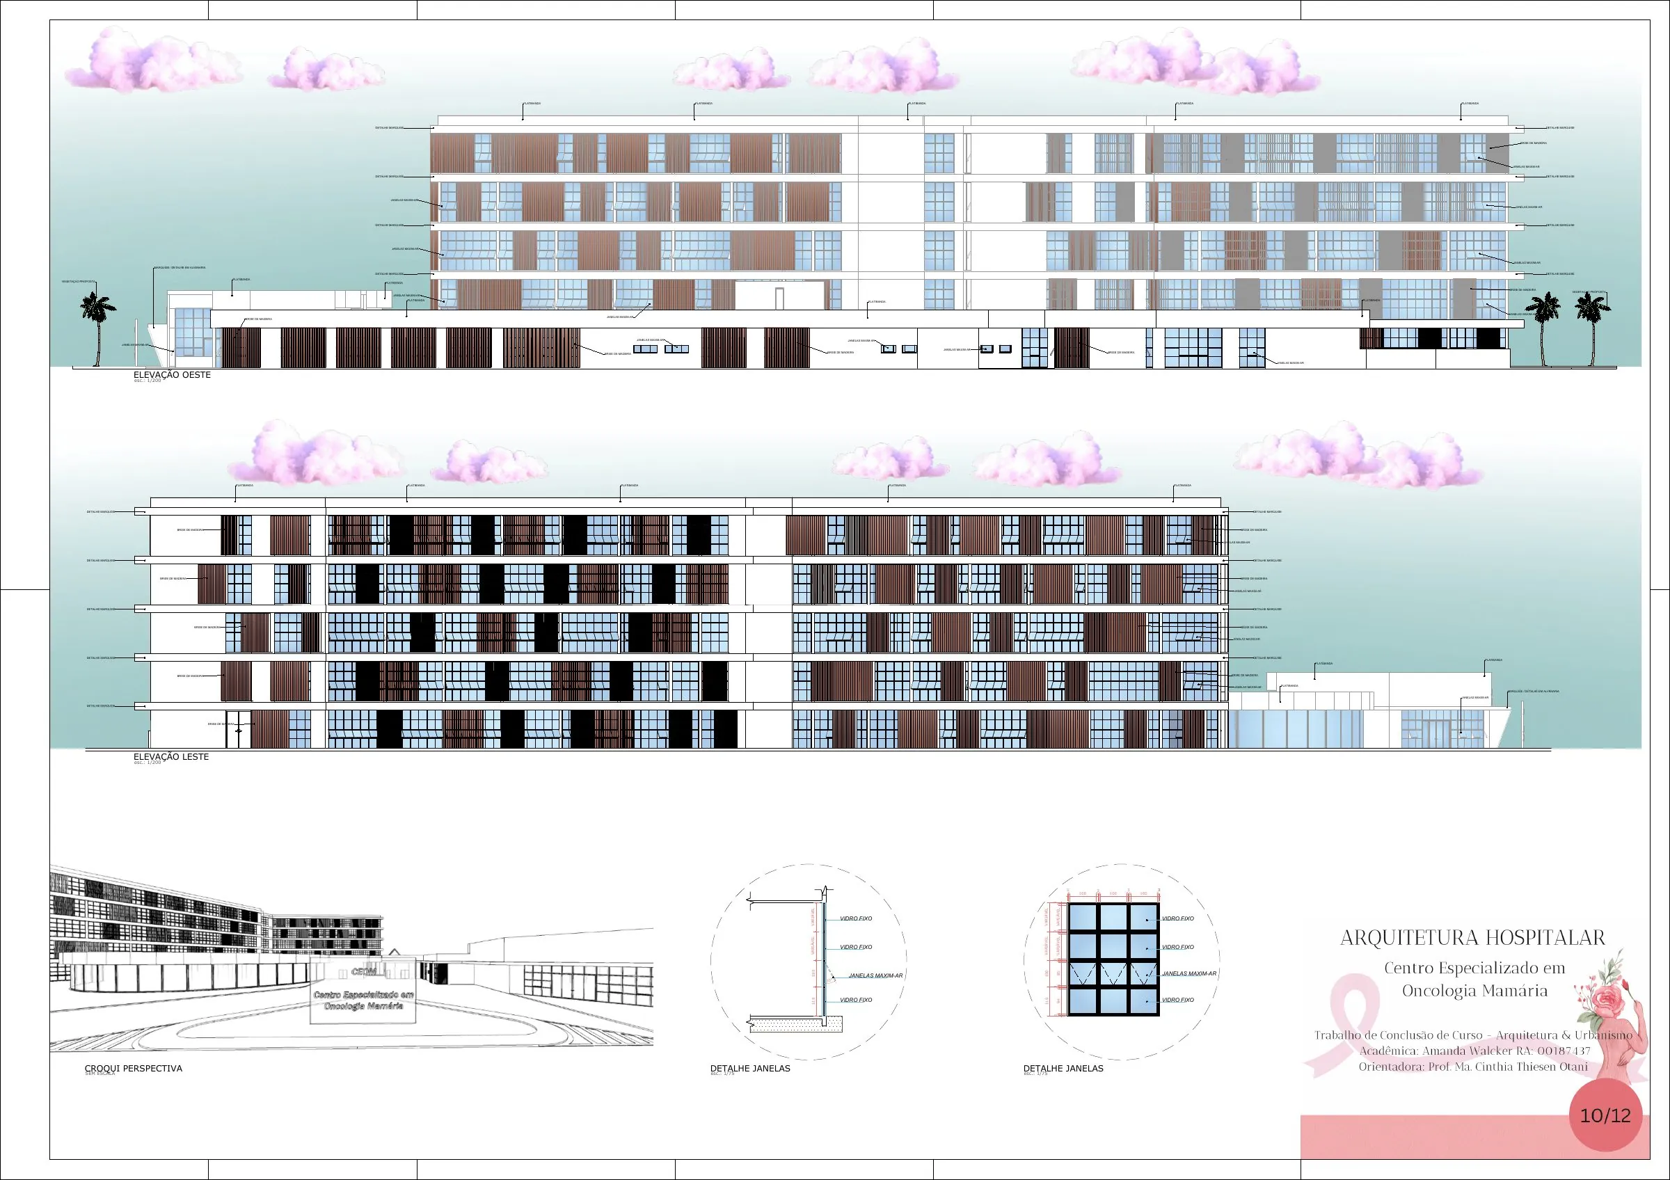1670x1180 pixels.
Task: Click the "10/12" page number circle
Action: (x=1605, y=1115)
